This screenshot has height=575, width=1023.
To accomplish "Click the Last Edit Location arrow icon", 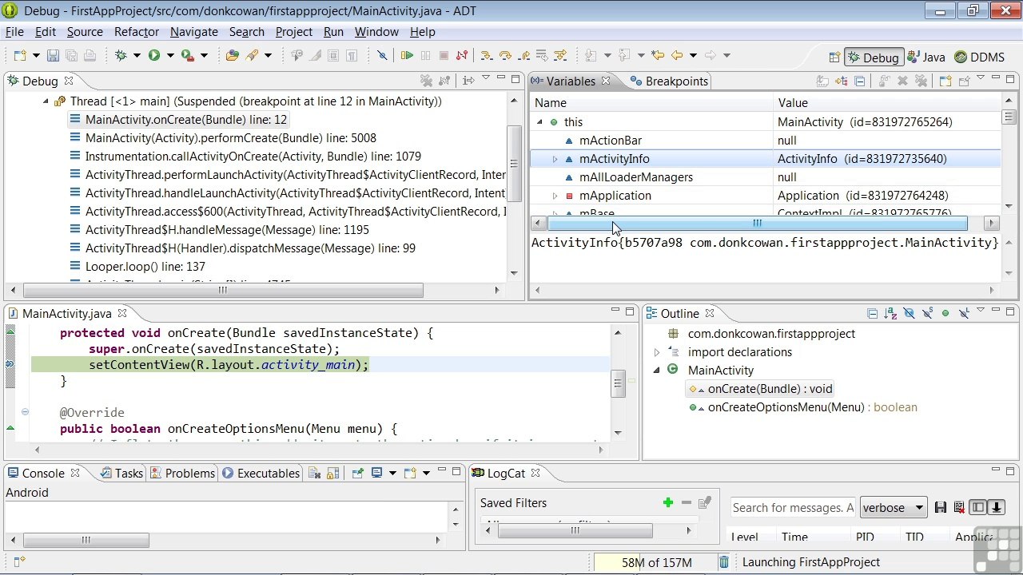I will tap(658, 55).
